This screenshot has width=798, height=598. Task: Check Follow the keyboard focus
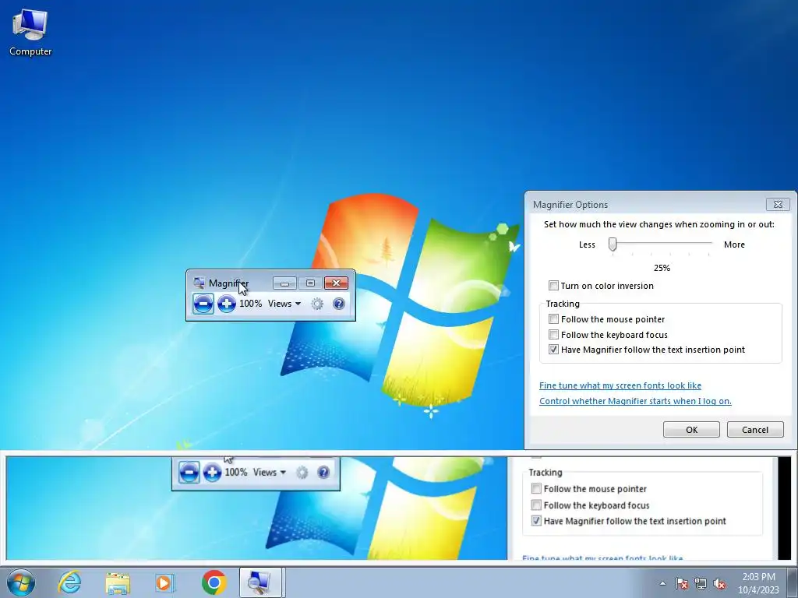tap(553, 335)
